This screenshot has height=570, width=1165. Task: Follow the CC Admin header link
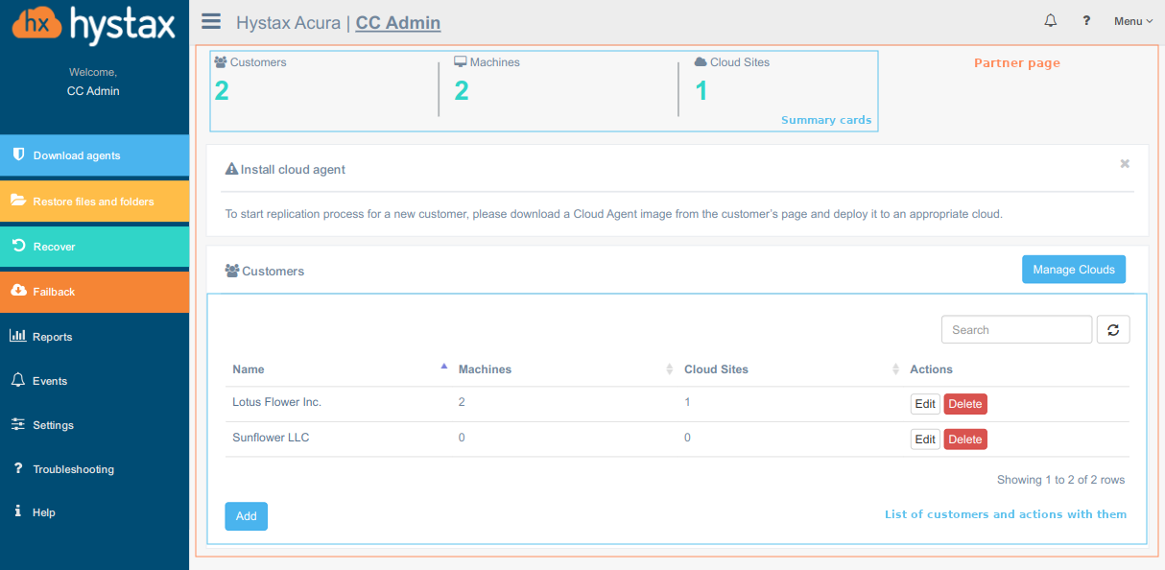(398, 23)
